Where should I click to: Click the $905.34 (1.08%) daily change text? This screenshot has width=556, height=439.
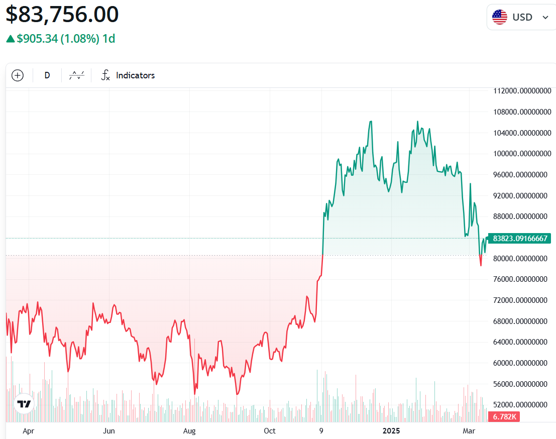58,39
